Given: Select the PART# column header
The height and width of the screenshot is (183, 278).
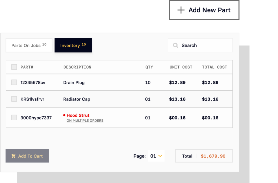Looking at the screenshot, I should (x=27, y=67).
